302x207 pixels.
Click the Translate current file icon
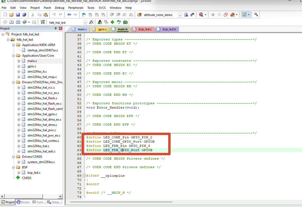[x=5, y=22]
